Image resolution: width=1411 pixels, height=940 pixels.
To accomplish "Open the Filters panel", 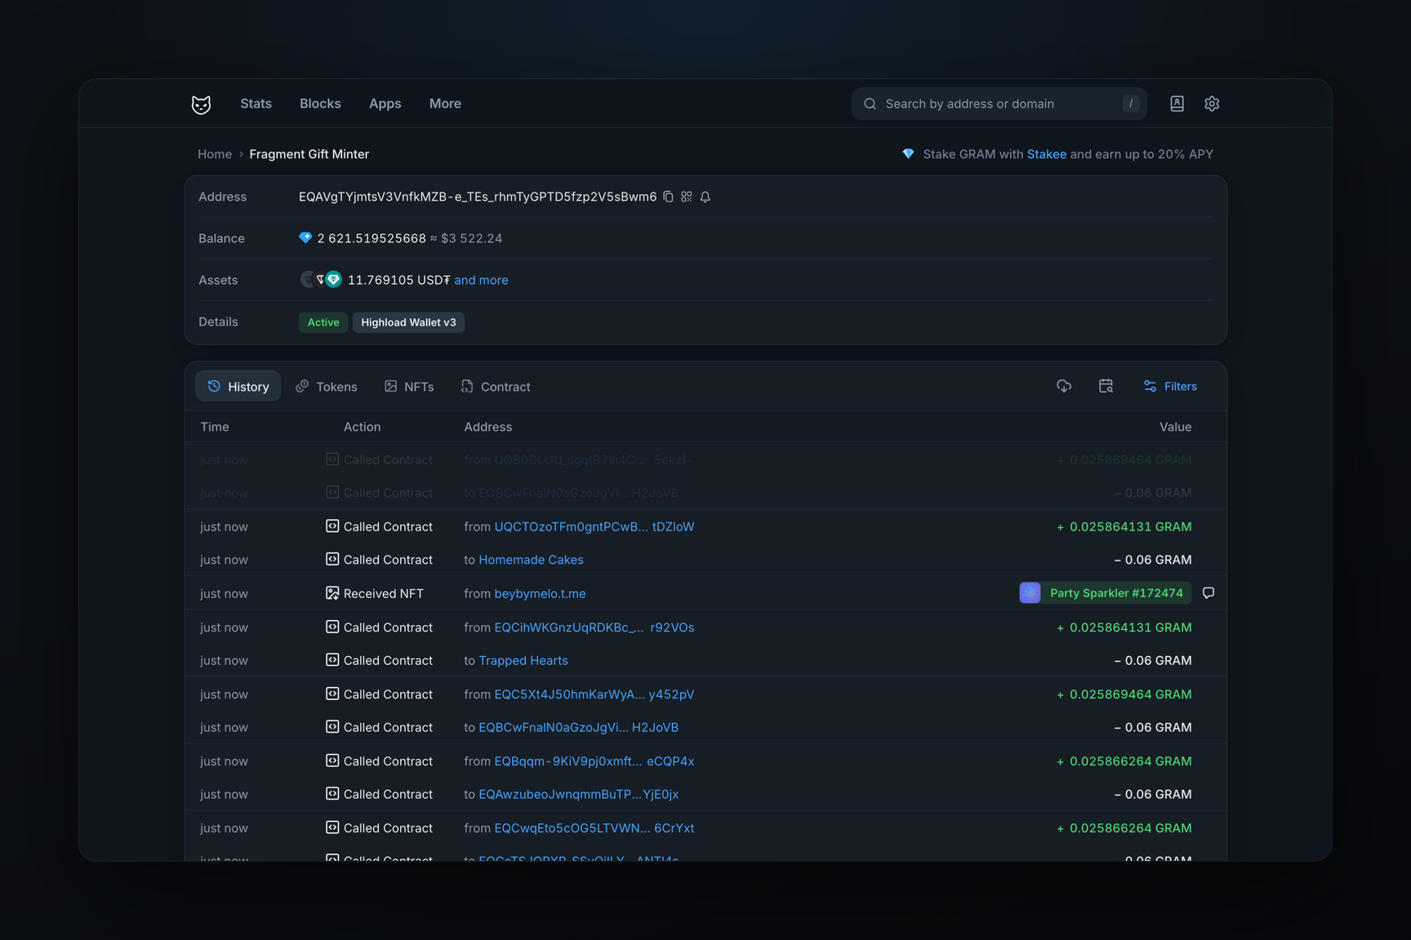I will tap(1170, 386).
